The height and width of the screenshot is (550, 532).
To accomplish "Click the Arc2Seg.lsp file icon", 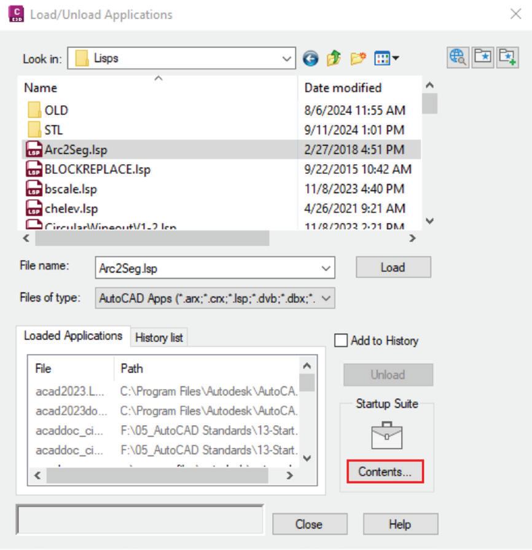I will click(x=34, y=149).
